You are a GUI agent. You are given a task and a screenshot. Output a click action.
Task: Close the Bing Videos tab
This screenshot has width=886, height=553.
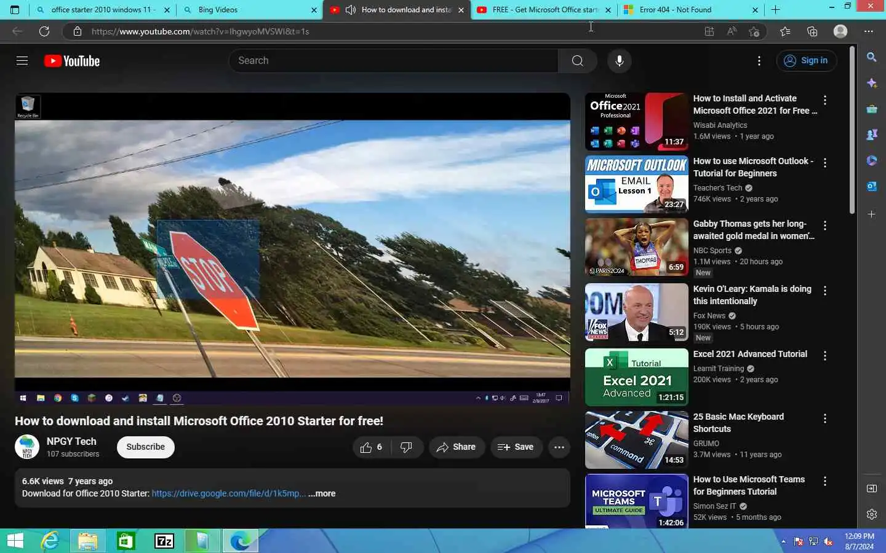(314, 10)
